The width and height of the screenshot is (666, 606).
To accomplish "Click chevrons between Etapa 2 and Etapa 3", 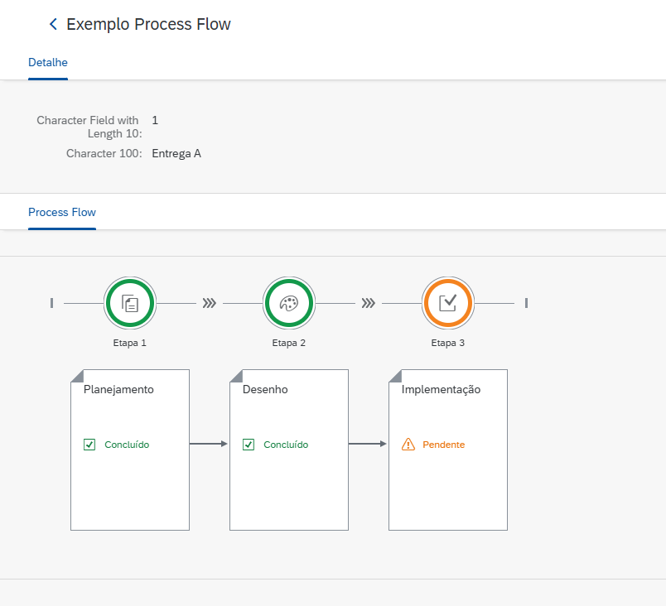I will 369,303.
